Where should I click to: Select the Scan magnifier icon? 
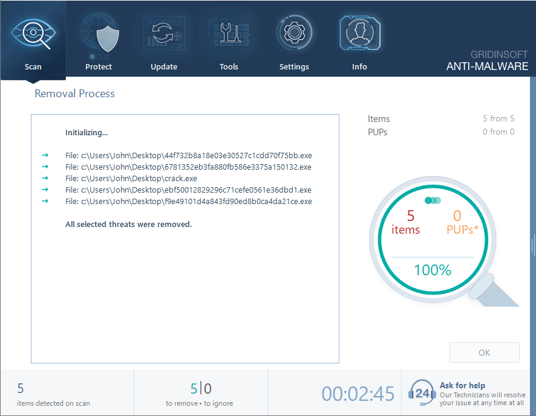pos(33,33)
